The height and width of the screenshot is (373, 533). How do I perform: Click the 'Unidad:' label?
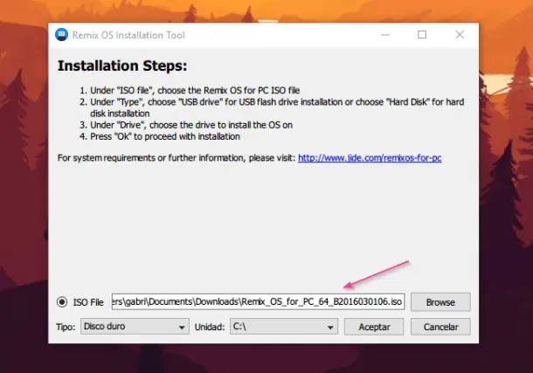(x=210, y=327)
